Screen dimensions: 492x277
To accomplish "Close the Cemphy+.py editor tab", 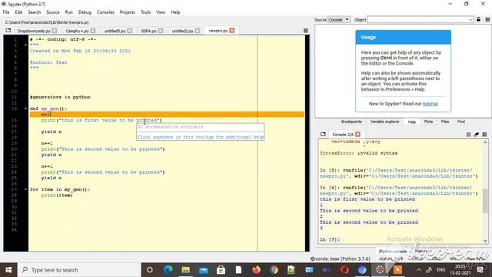I will (93, 31).
